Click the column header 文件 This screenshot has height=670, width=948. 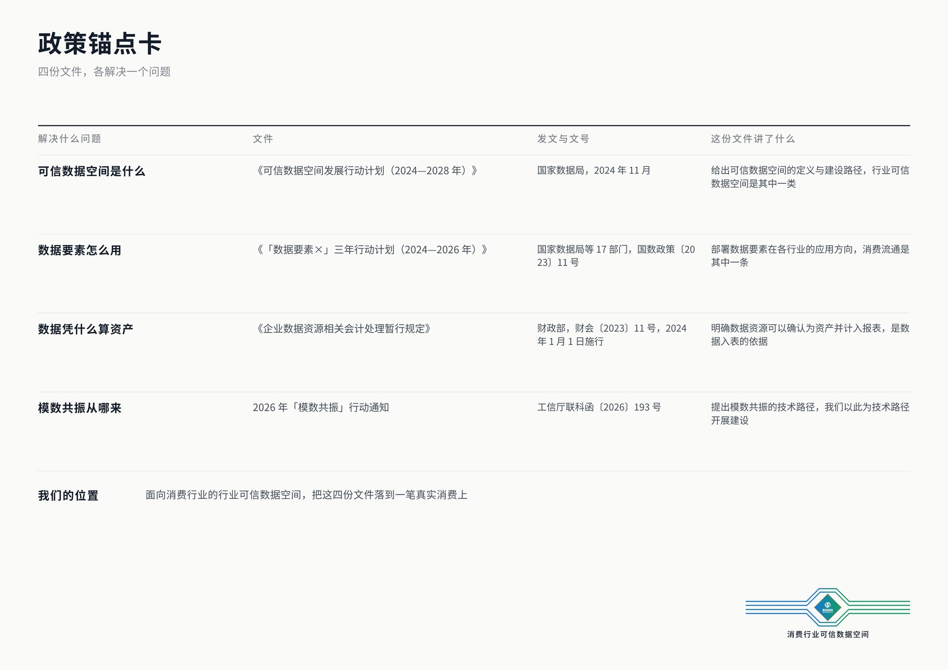pos(263,138)
